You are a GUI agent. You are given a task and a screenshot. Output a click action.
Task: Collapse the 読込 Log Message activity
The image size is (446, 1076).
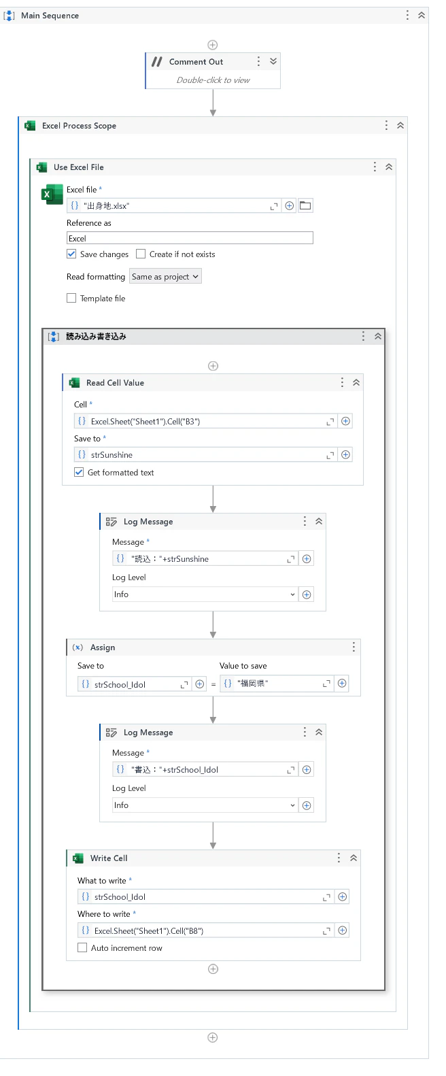(319, 521)
